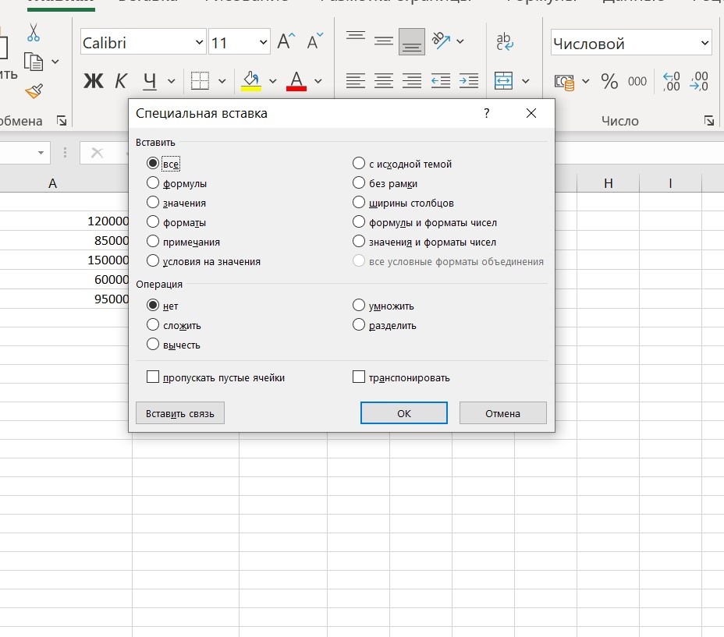Image resolution: width=724 pixels, height=637 pixels.
Task: Apply yellow fill color bucket
Action: click(x=250, y=81)
